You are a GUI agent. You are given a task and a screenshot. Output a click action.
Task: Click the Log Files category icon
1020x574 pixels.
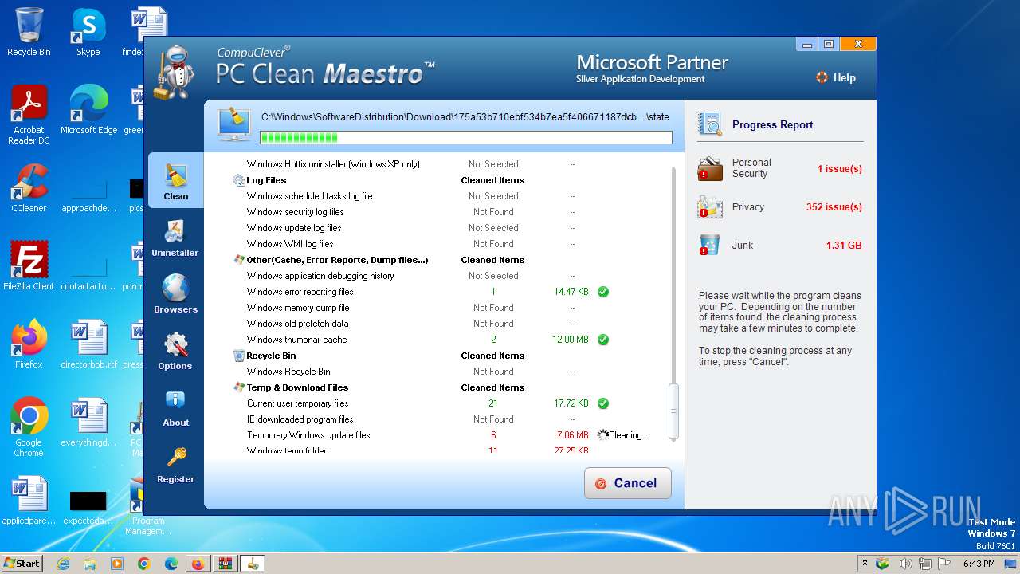pos(239,180)
